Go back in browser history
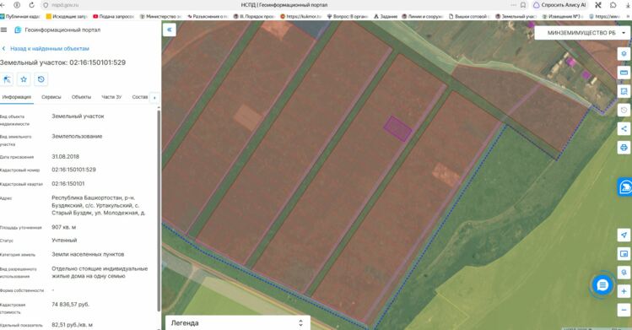 pyautogui.click(x=3, y=5)
